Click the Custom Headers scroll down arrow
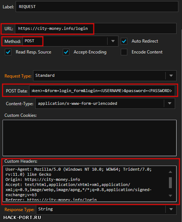This screenshot has width=182, height=222. pos(170,196)
